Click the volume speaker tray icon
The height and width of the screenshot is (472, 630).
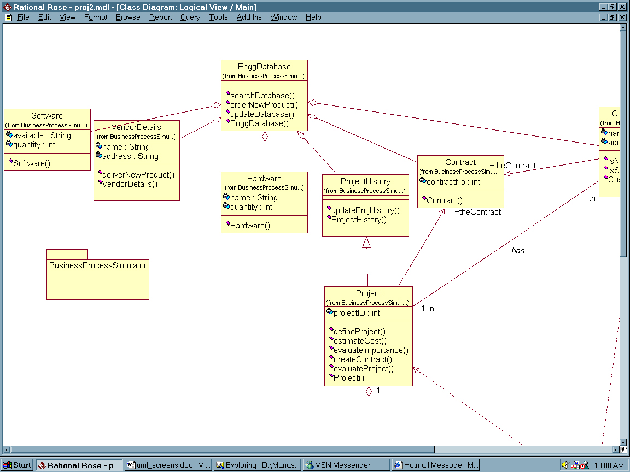(564, 465)
